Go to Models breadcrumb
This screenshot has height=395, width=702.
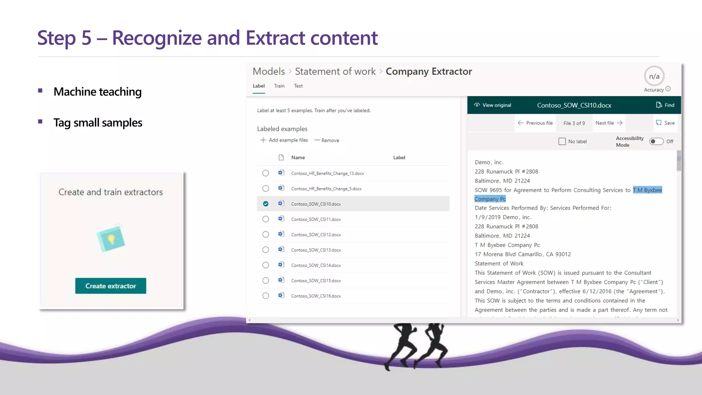(x=269, y=71)
